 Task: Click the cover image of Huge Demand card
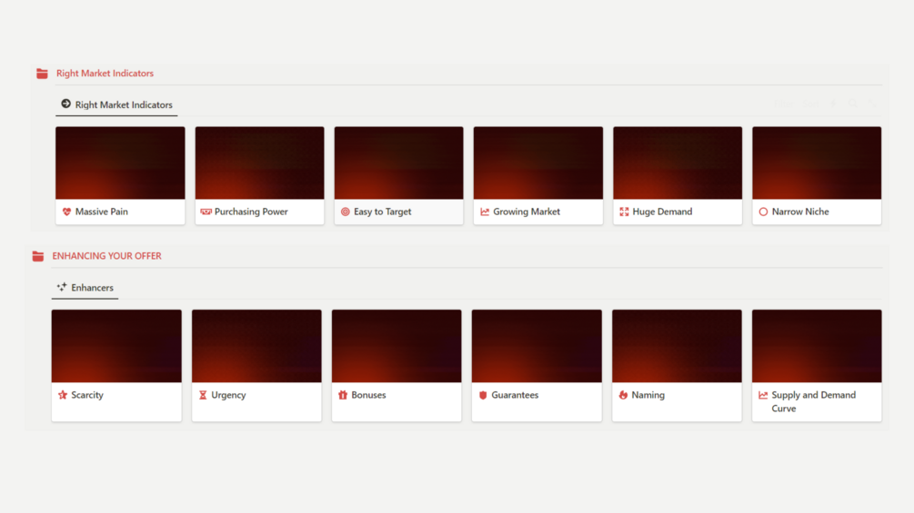point(678,163)
